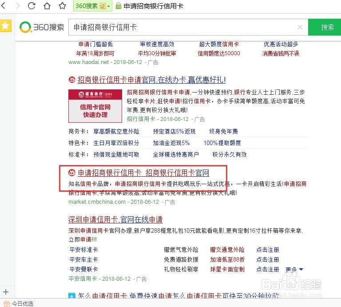This screenshot has width=341, height=307.
Task: Open 平安车主卡 link
Action: 83,259
